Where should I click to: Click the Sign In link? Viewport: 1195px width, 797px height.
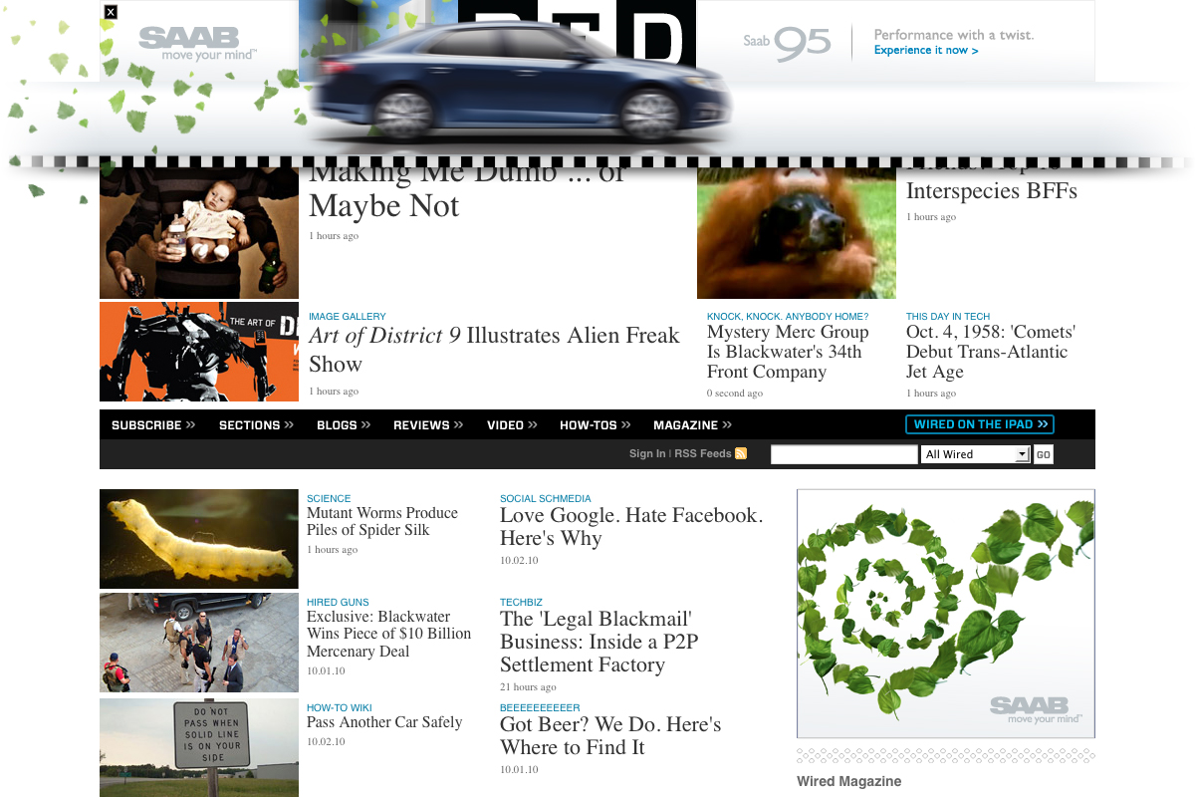(x=647, y=454)
